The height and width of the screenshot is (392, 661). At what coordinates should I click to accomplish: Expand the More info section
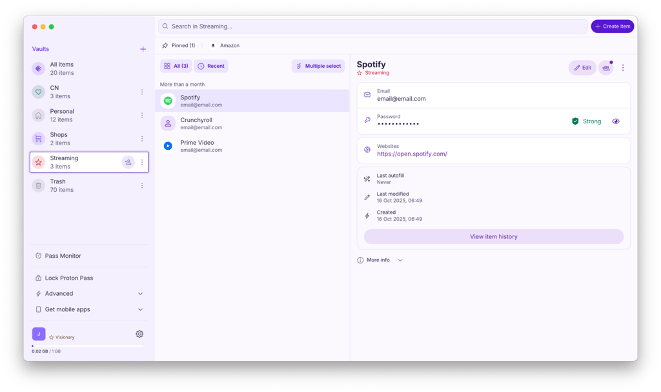[380, 260]
